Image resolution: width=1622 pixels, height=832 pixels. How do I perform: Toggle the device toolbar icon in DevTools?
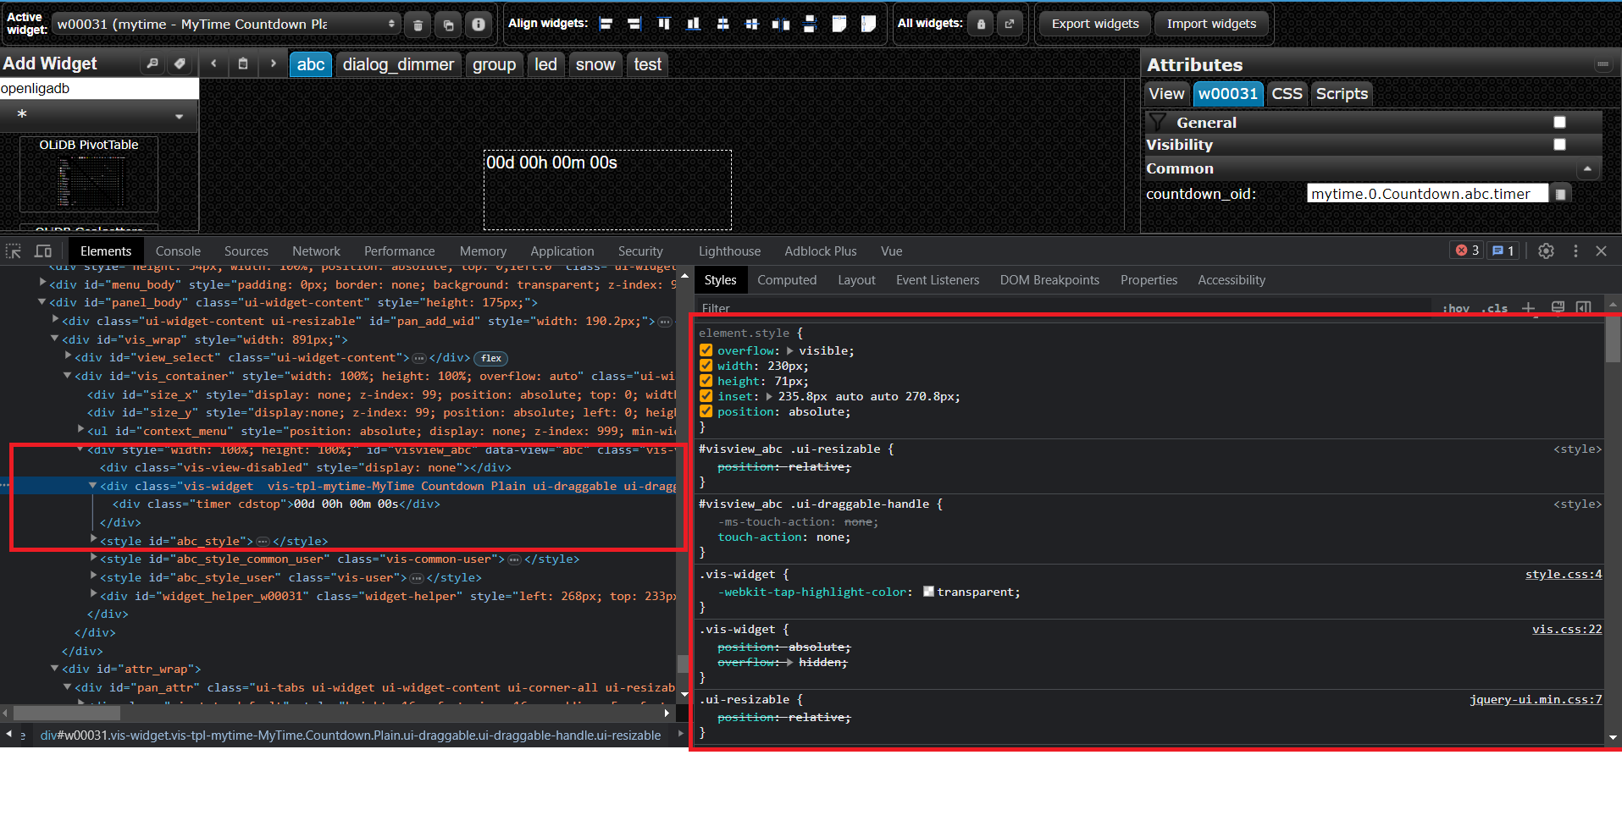(43, 251)
